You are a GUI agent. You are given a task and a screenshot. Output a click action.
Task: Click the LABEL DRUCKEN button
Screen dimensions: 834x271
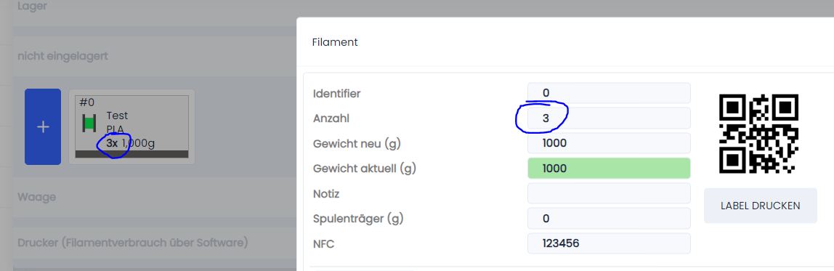(760, 206)
